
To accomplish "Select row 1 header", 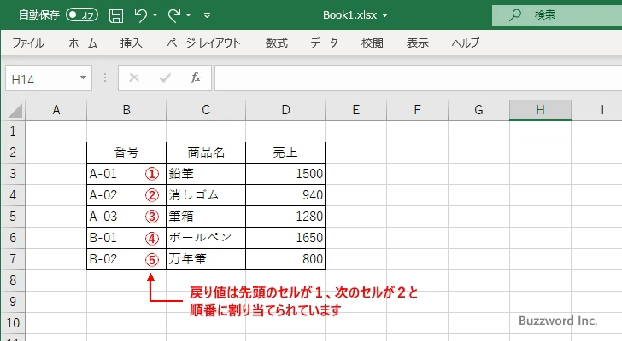I will tap(13, 131).
